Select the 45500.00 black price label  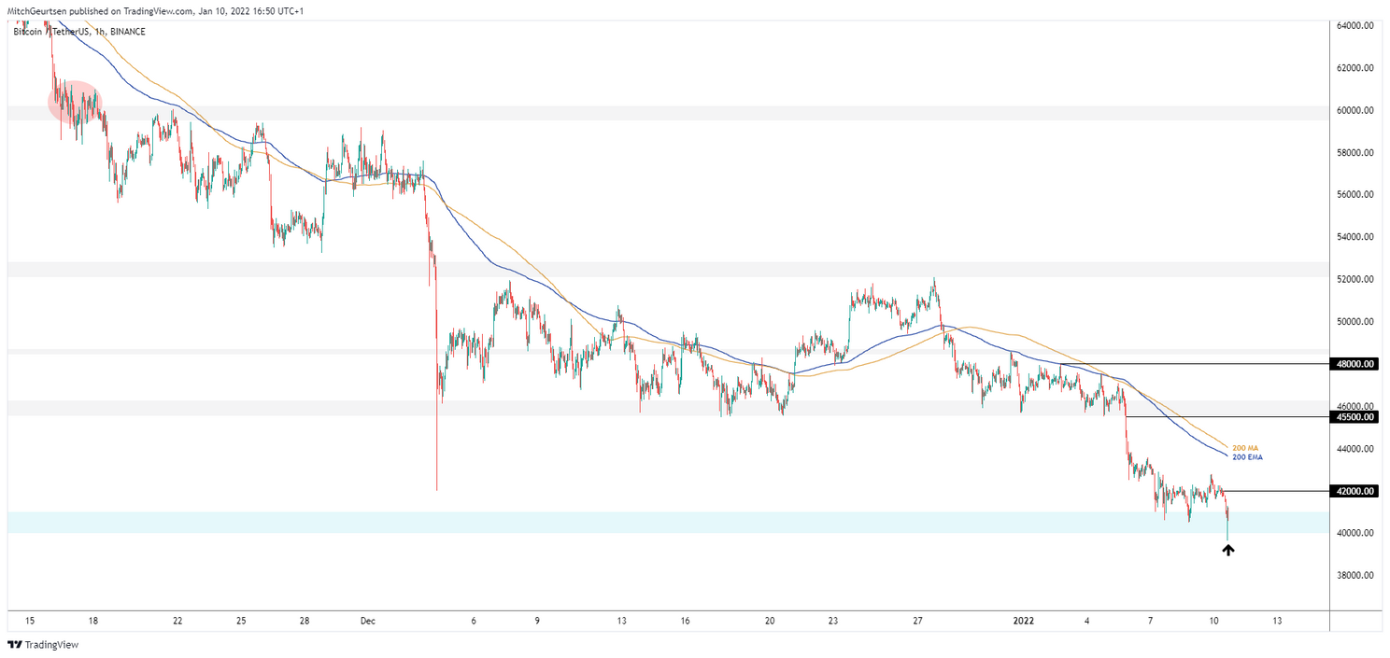click(x=1354, y=417)
